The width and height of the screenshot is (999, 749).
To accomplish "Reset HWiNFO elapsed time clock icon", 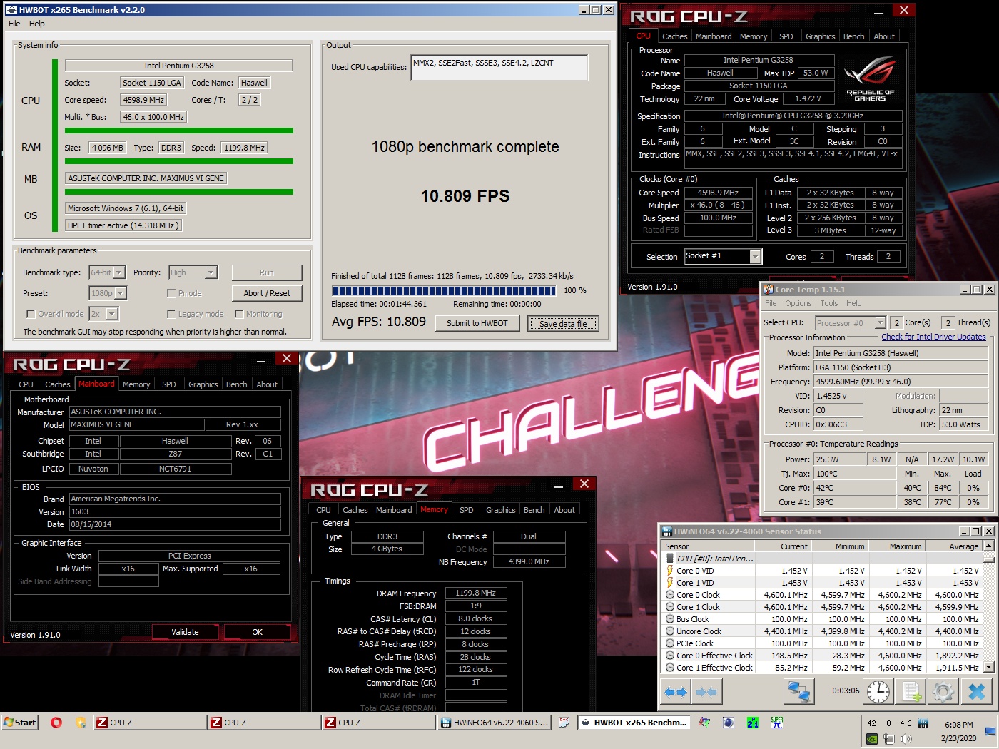I will [x=878, y=691].
